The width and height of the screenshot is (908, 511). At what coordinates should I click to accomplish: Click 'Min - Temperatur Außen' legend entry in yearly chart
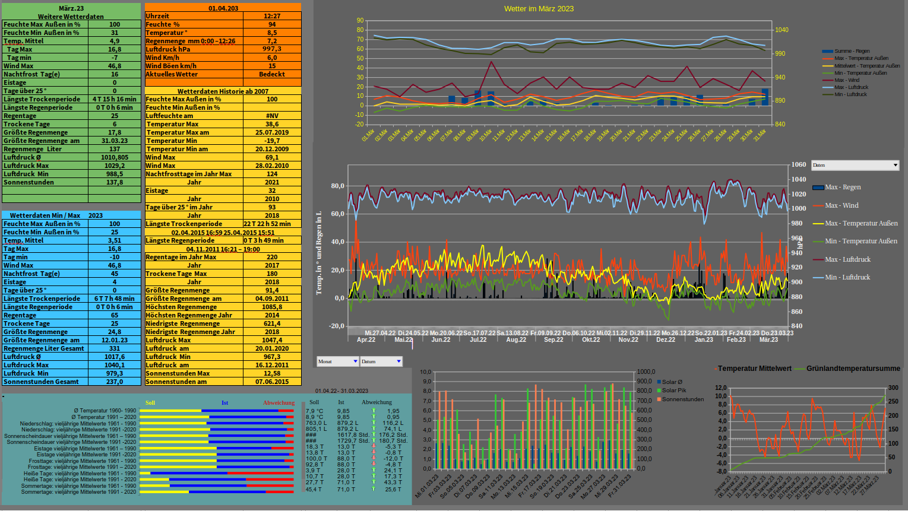click(855, 241)
